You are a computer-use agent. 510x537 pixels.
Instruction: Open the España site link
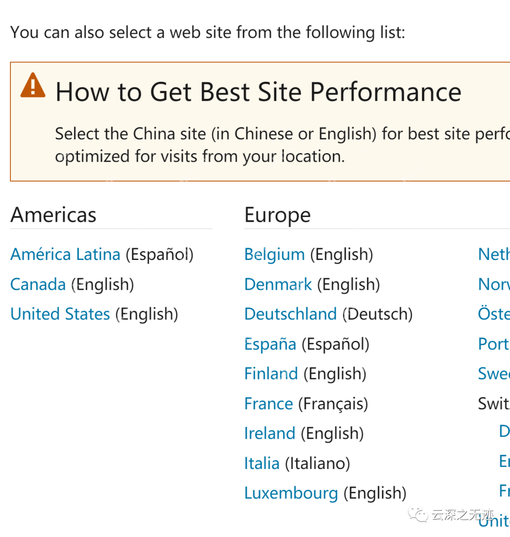pos(270,344)
